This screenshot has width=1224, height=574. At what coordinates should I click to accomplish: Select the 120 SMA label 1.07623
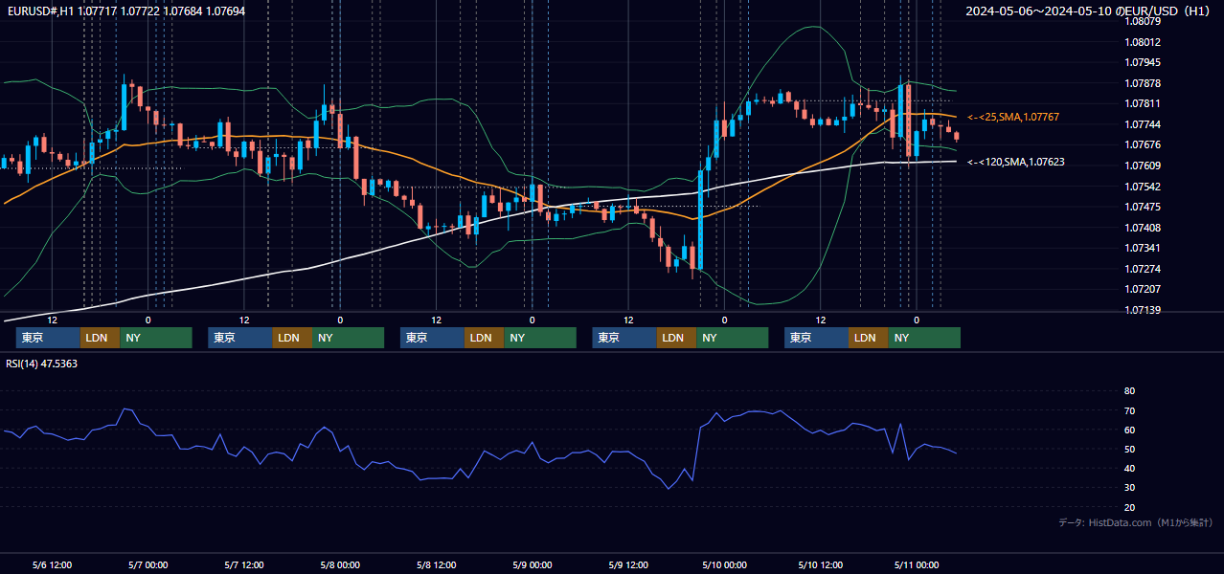point(1015,162)
